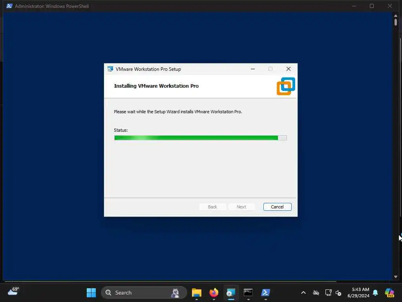Image resolution: width=402 pixels, height=302 pixels.
Task: Open Firefox from the taskbar
Action: click(x=214, y=293)
